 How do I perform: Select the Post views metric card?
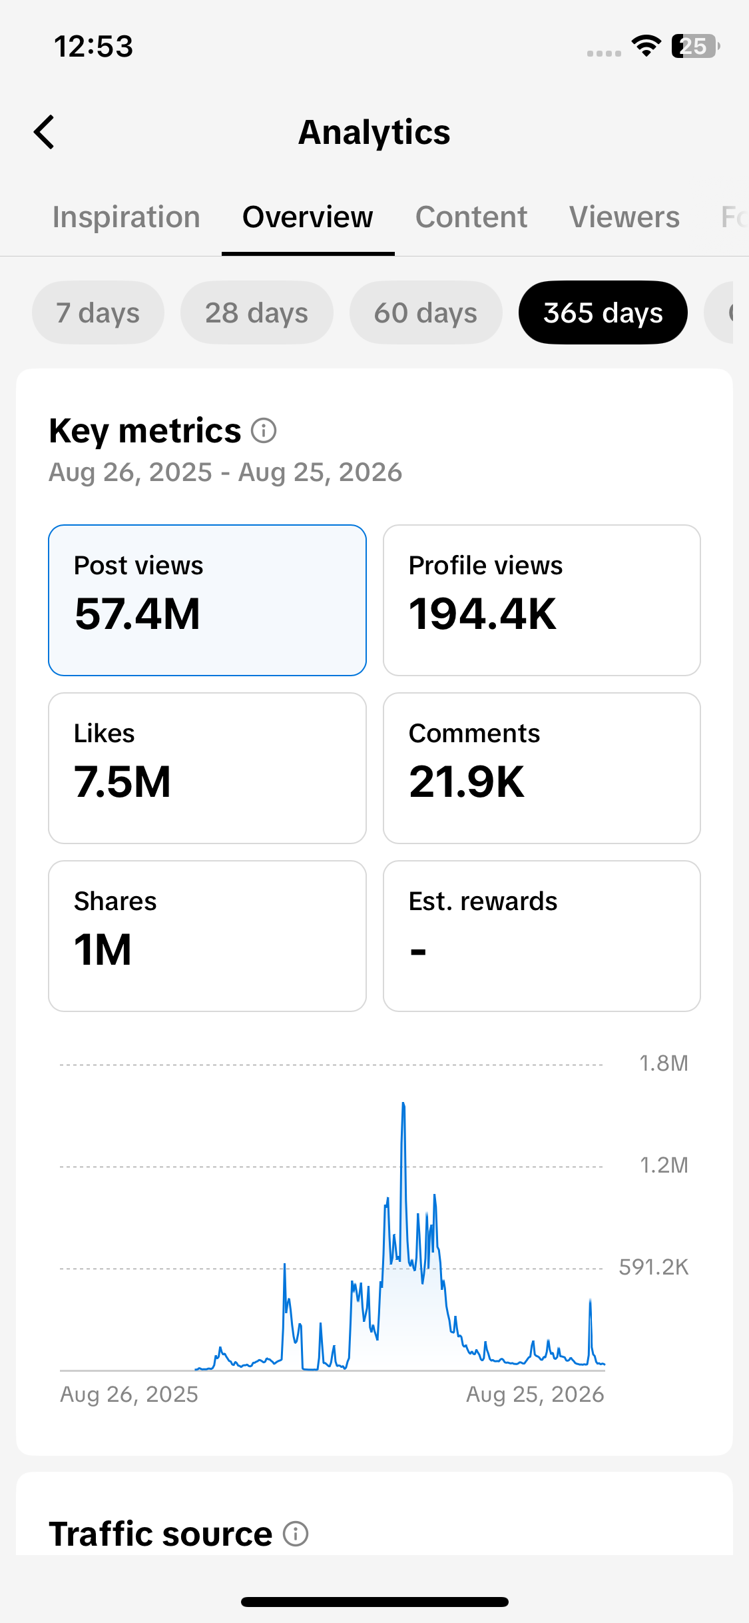[207, 600]
